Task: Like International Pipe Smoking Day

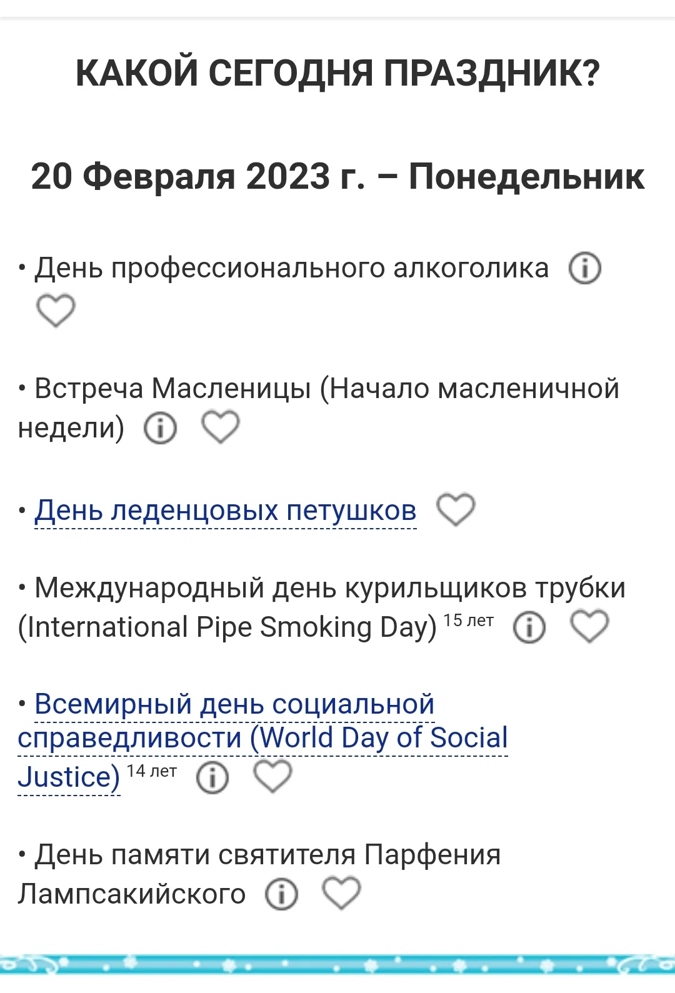Action: pos(589,627)
